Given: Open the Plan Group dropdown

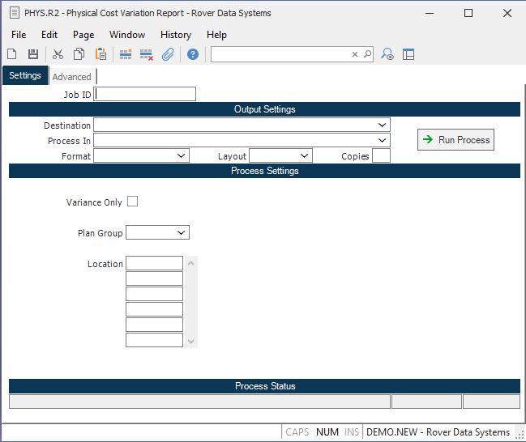Looking at the screenshot, I should [x=181, y=233].
